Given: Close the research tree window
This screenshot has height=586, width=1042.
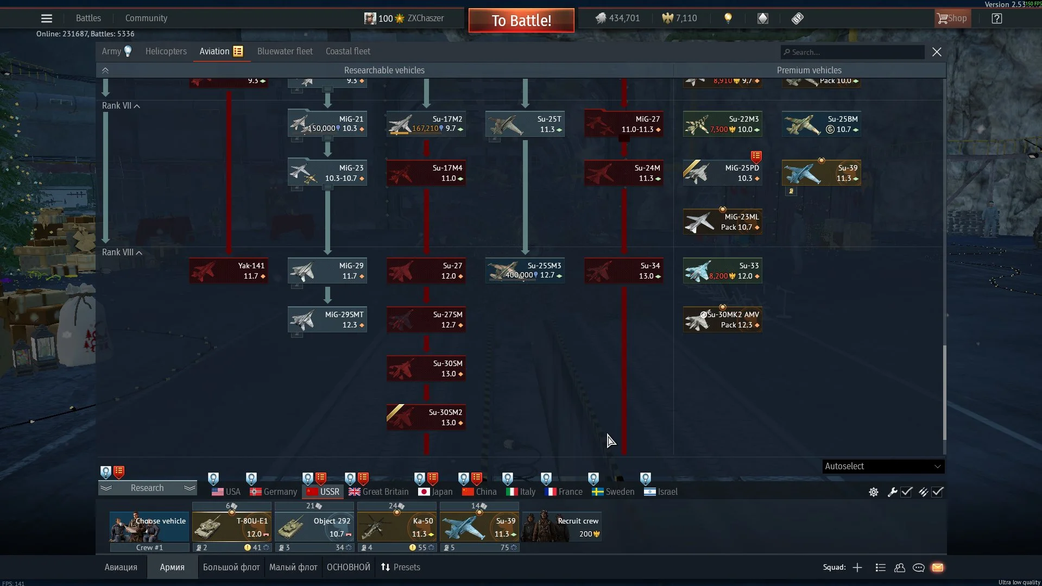Looking at the screenshot, I should [937, 52].
